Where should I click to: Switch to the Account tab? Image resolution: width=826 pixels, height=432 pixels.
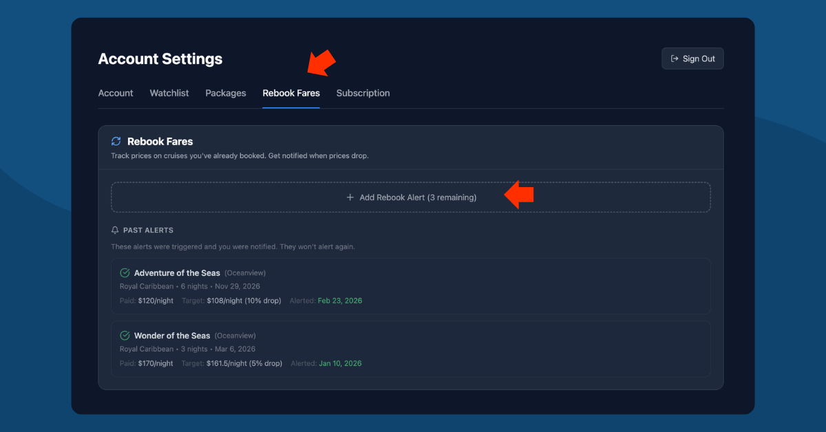pyautogui.click(x=116, y=93)
